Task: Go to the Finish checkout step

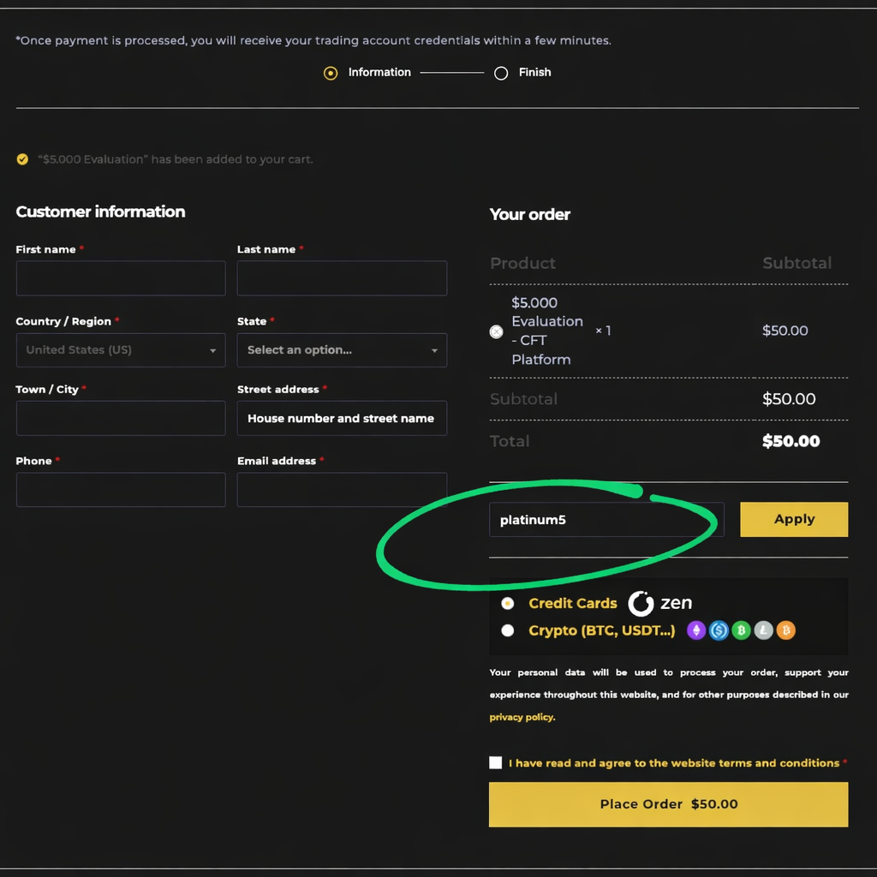Action: [501, 73]
